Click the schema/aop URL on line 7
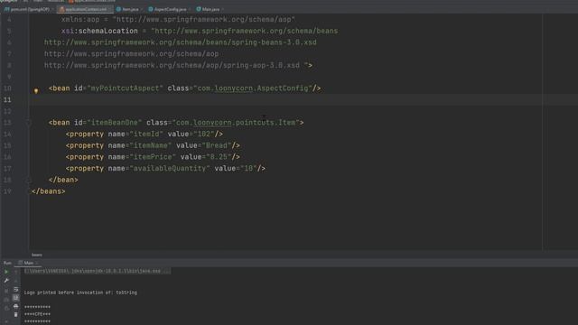Screen dimensions: 578x325 tap(131, 54)
